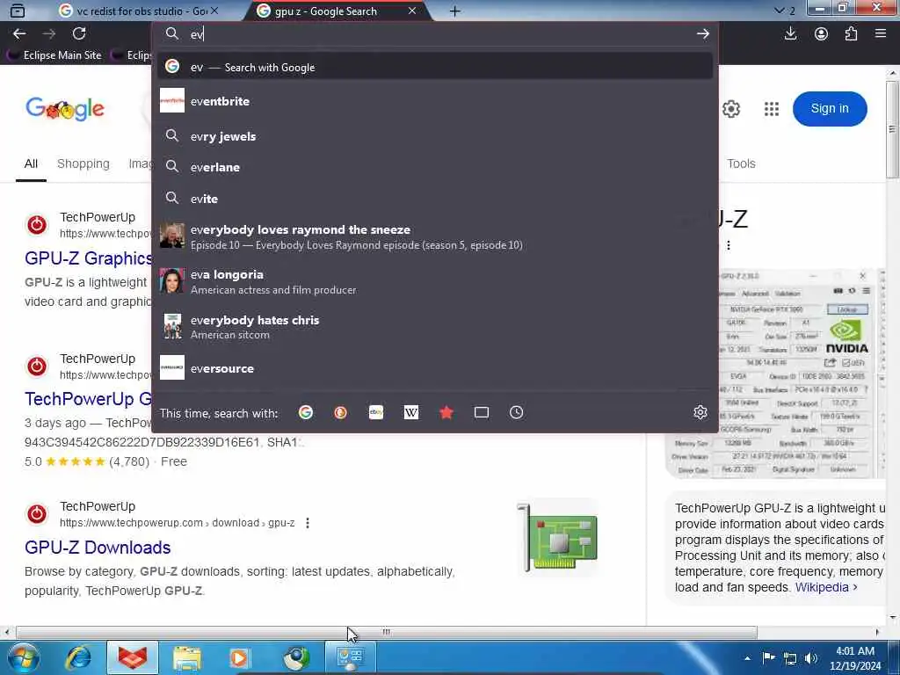Click the address bar text field
The image size is (900, 675).
436,34
